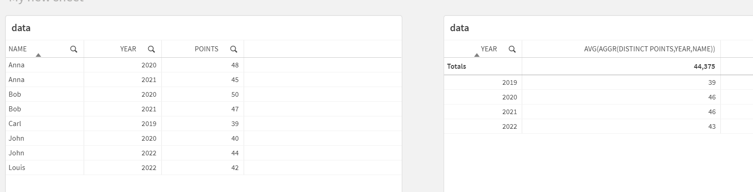Click the average value 43 cell
Screen dimensions: 753x192
[712, 126]
